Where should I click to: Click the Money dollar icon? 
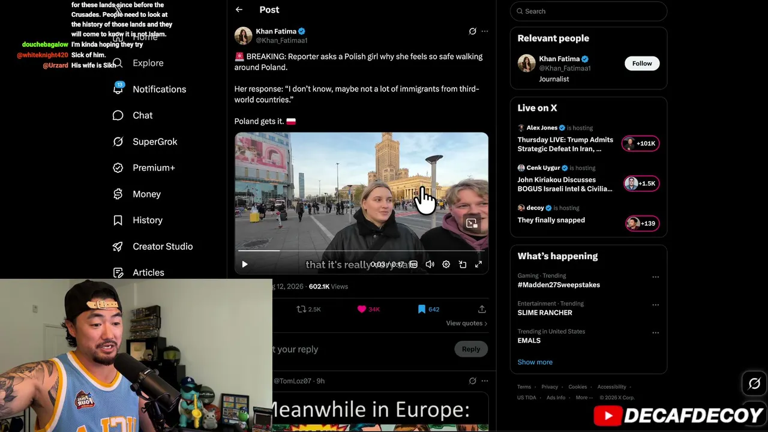coord(118,194)
